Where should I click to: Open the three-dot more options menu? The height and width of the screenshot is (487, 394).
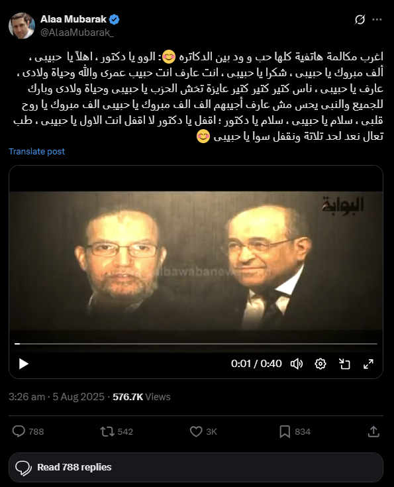coord(377,20)
